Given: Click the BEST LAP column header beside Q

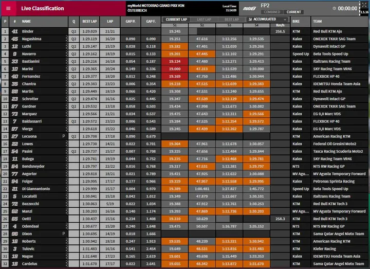Looking at the screenshot, I should 89,22.
